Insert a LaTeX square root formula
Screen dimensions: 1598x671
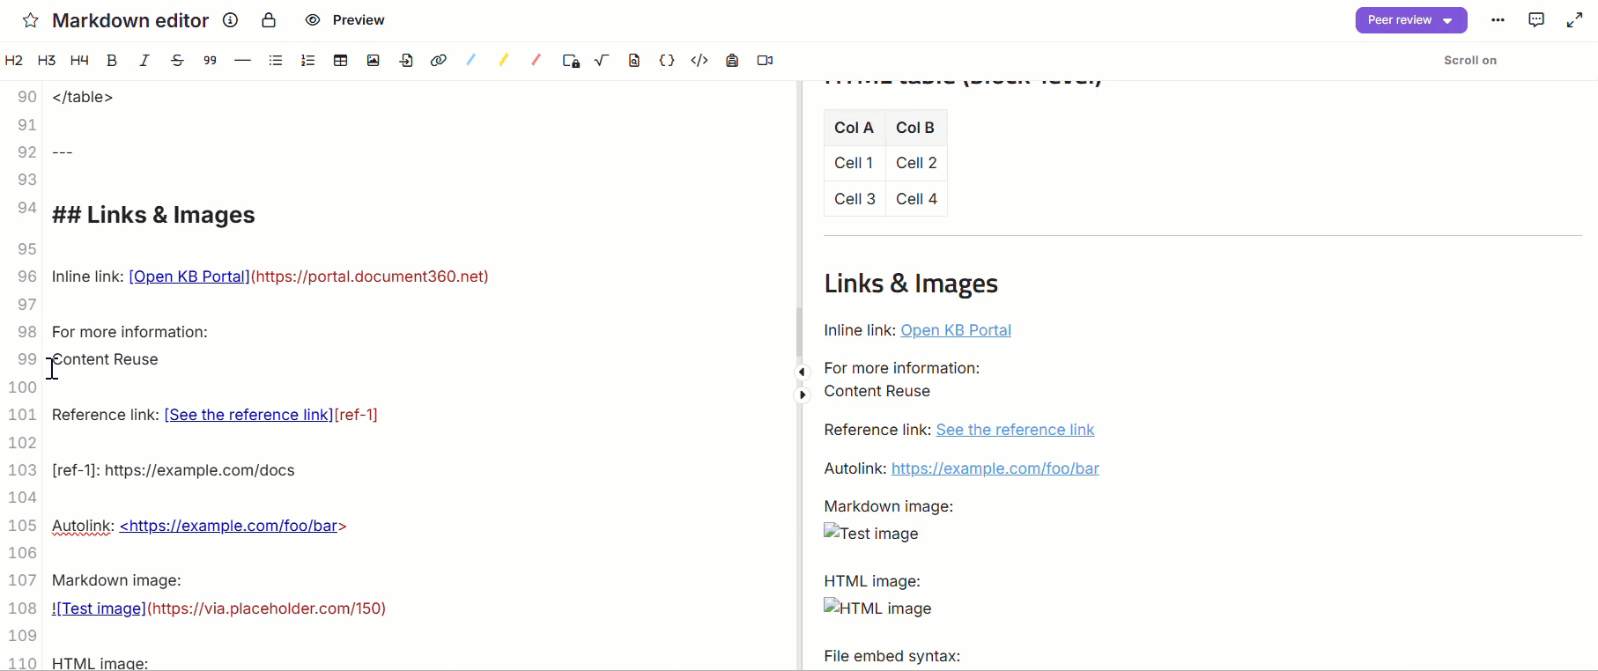602,61
